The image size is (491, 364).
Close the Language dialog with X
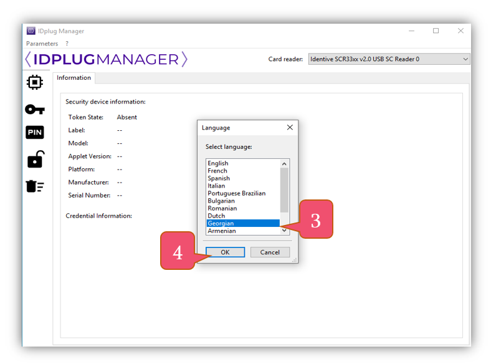click(x=290, y=127)
